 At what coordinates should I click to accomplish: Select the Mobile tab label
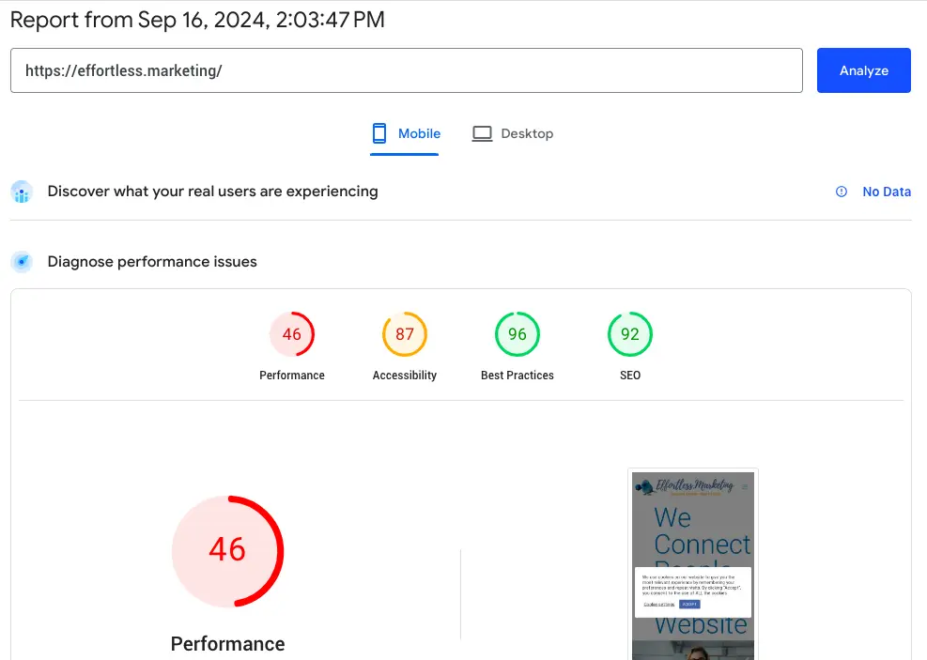click(419, 133)
